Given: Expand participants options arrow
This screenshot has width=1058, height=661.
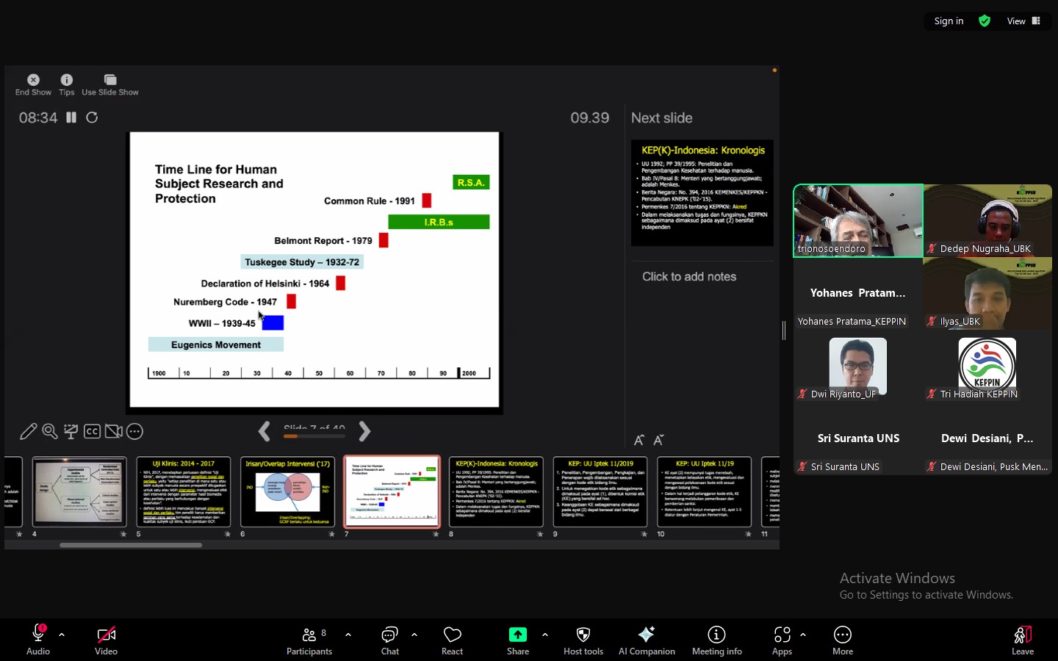Looking at the screenshot, I should [x=348, y=635].
